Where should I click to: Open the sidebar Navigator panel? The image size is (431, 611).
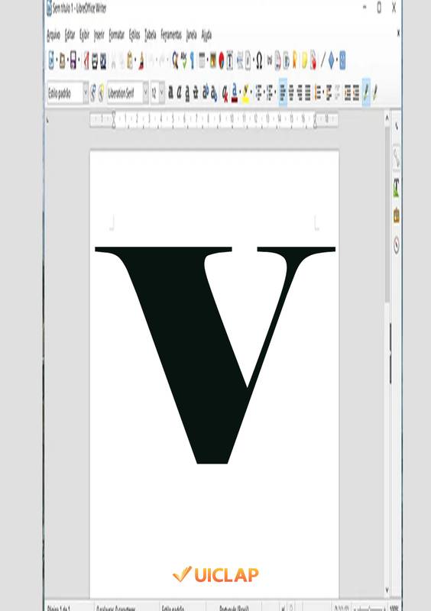click(x=397, y=245)
